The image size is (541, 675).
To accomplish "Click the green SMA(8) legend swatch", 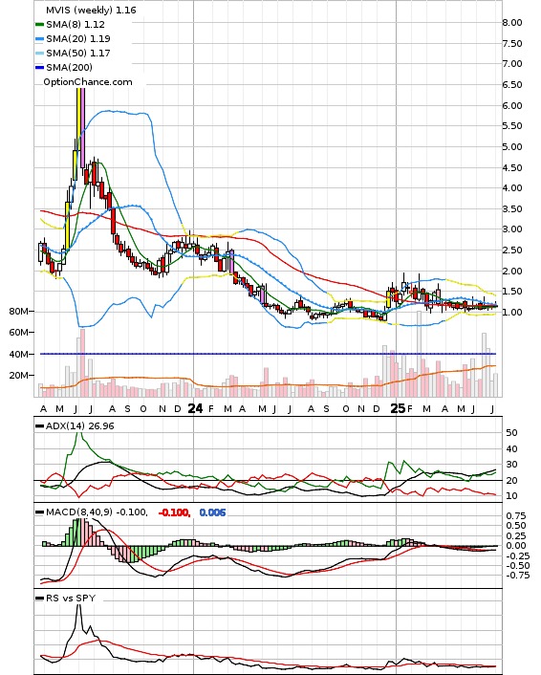I will 39,25.
